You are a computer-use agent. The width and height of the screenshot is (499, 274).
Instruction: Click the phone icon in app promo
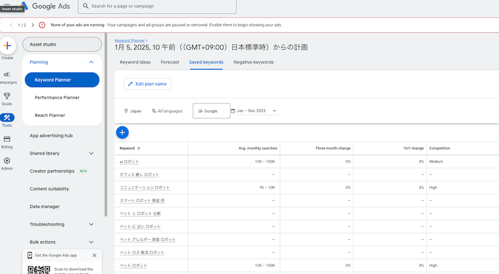tap(29, 255)
